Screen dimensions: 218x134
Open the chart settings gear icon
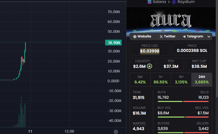pyautogui.click(x=116, y=132)
